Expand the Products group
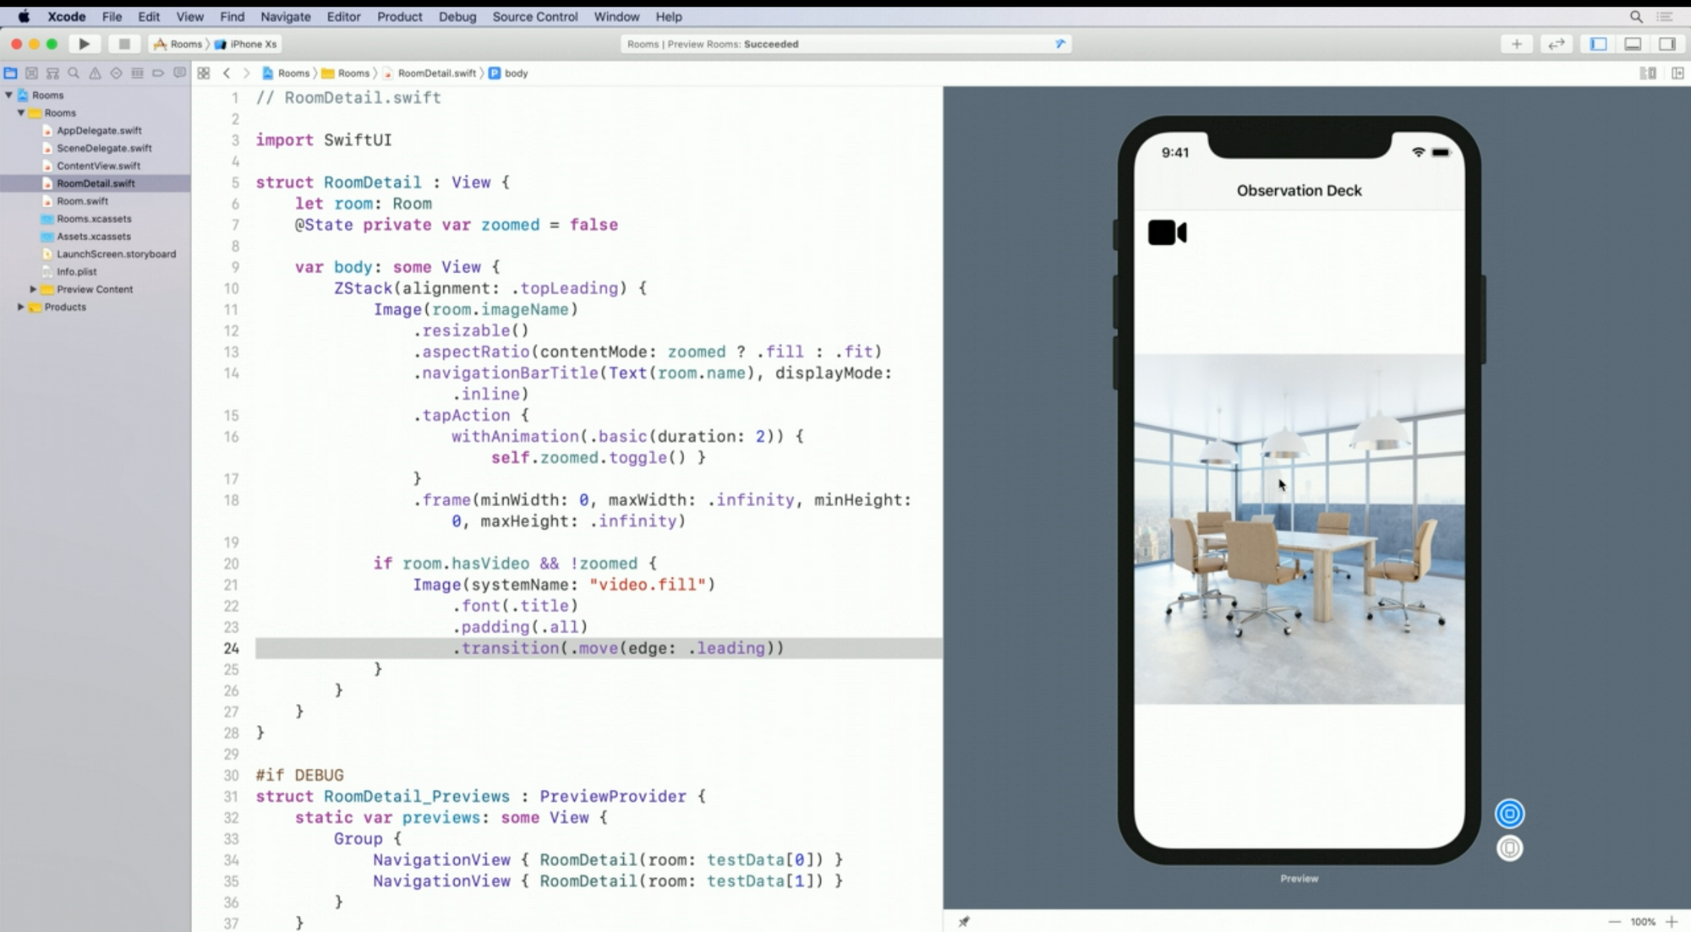 click(21, 307)
